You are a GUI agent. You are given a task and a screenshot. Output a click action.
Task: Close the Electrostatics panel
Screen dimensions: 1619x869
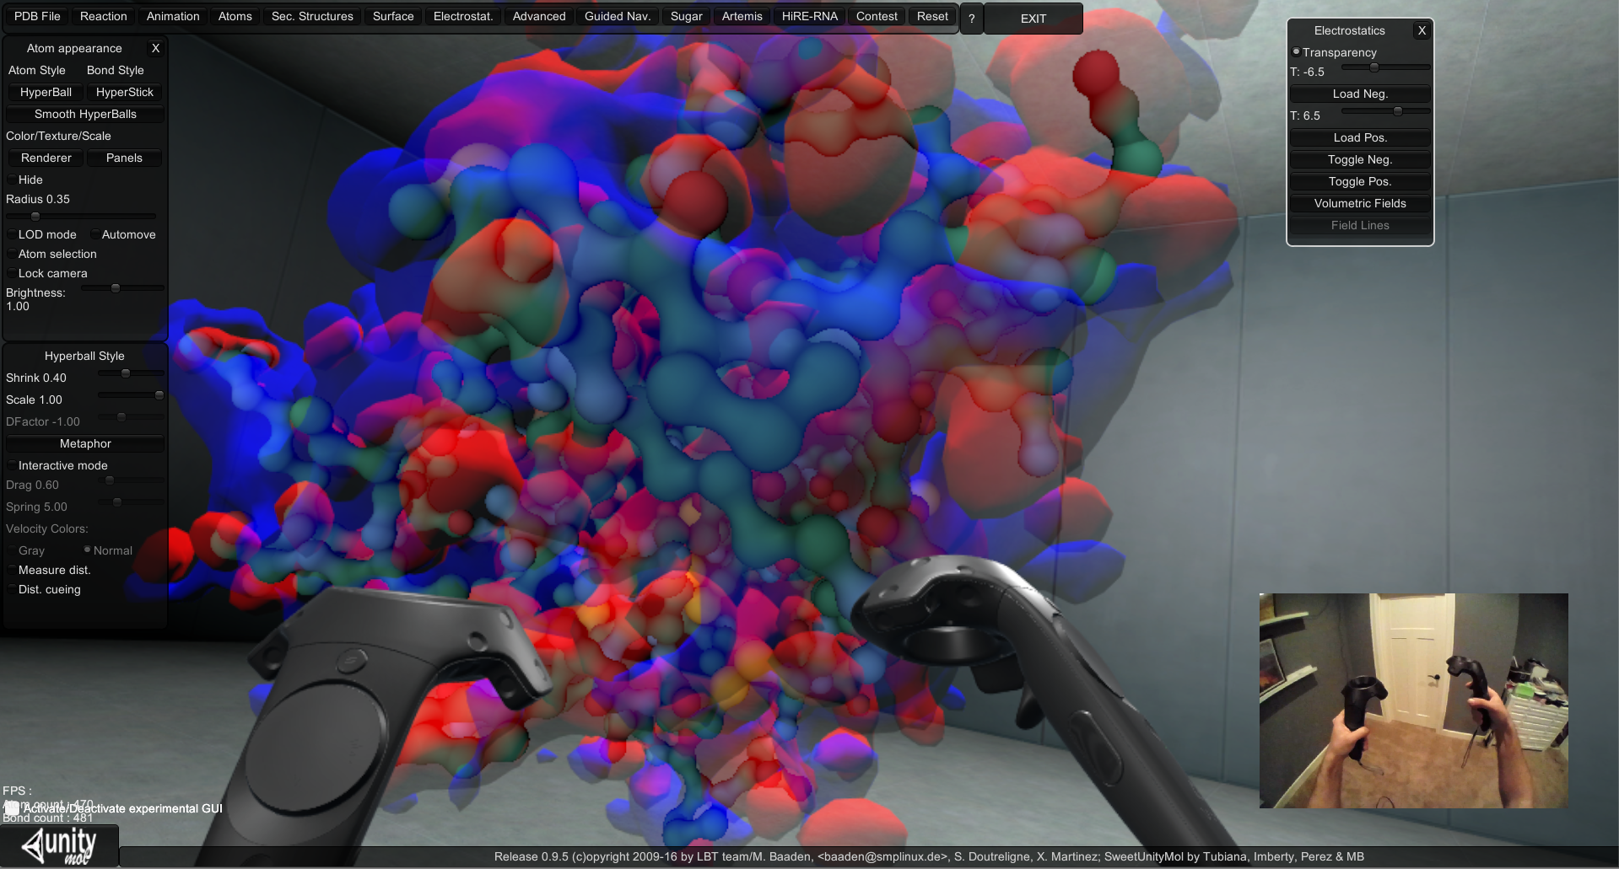coord(1422,30)
